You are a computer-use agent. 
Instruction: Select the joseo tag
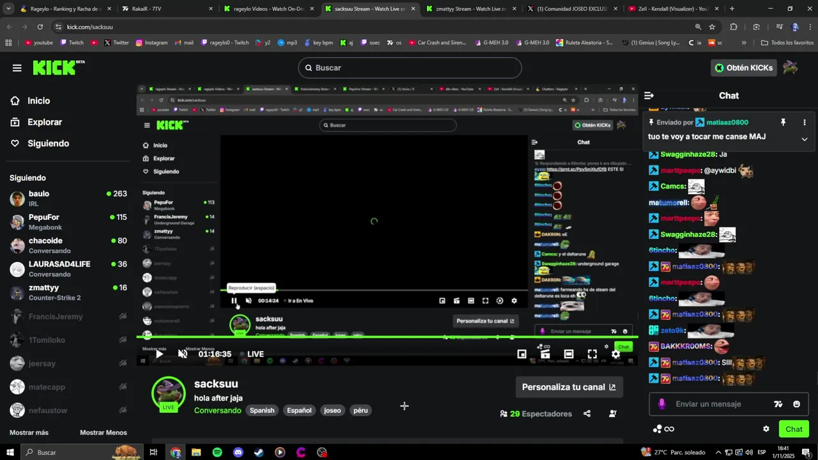(x=332, y=410)
